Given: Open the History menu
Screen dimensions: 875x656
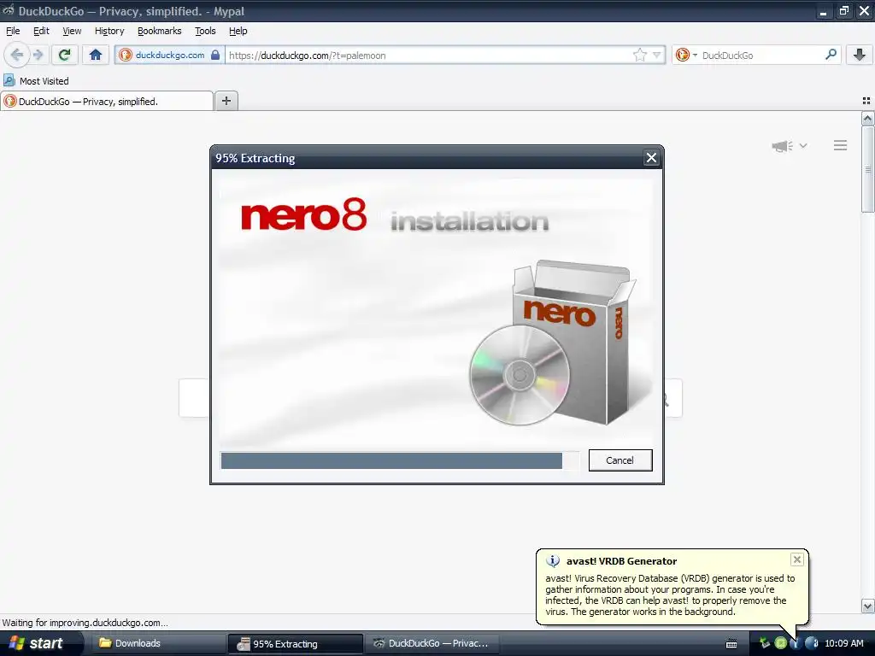Looking at the screenshot, I should click(x=109, y=31).
